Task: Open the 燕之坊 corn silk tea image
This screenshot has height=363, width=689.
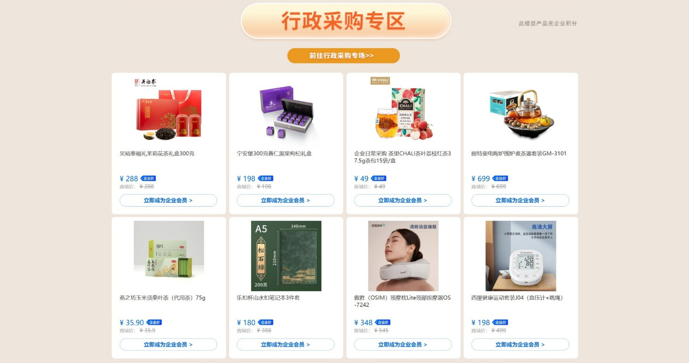Action: 169,256
